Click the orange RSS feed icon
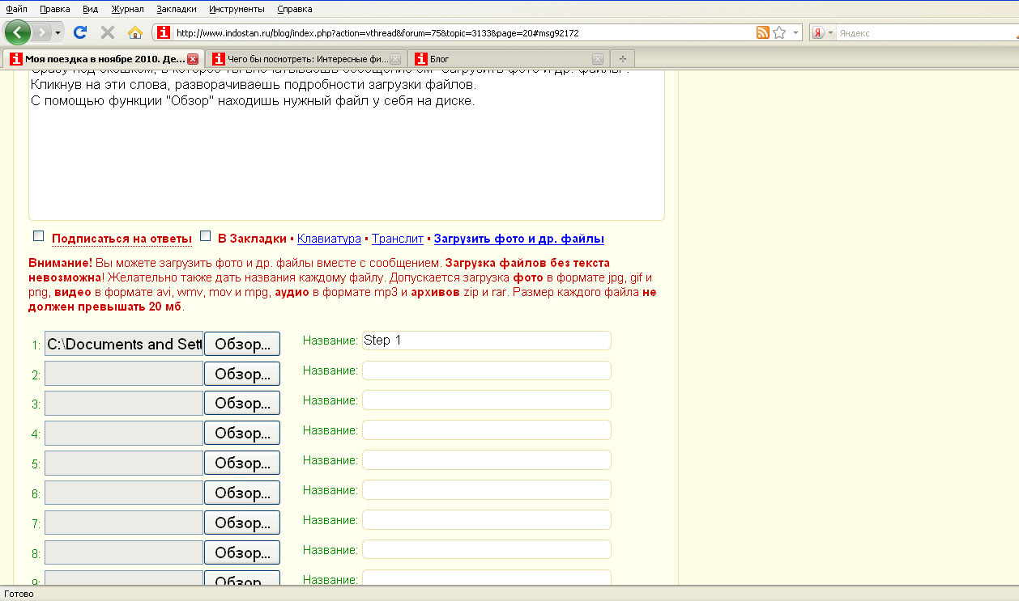1019x601 pixels. coord(762,32)
